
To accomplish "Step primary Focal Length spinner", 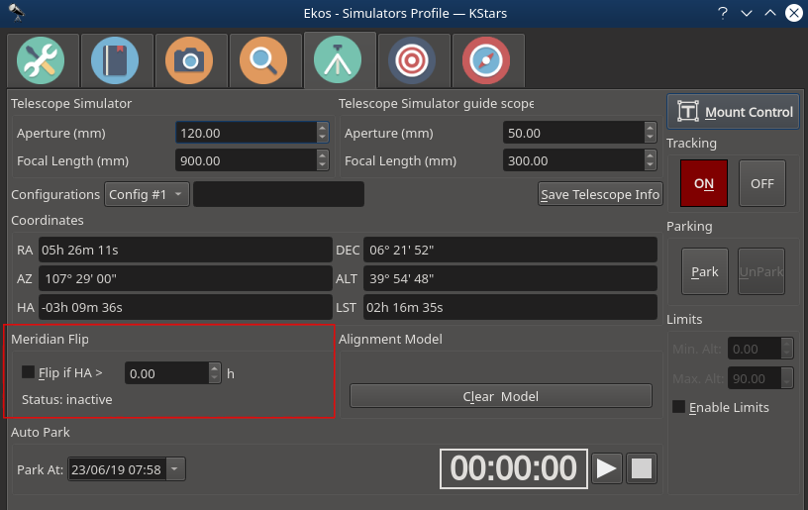I will tap(323, 160).
